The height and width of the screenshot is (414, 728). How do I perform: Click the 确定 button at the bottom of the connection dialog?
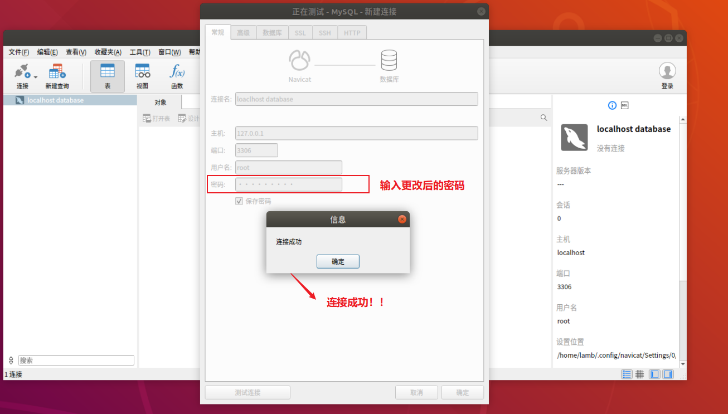pyautogui.click(x=463, y=392)
